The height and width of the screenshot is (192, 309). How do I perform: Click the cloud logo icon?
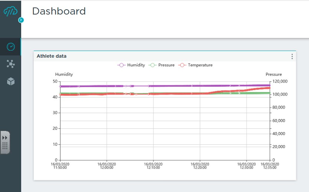[x=10, y=12]
